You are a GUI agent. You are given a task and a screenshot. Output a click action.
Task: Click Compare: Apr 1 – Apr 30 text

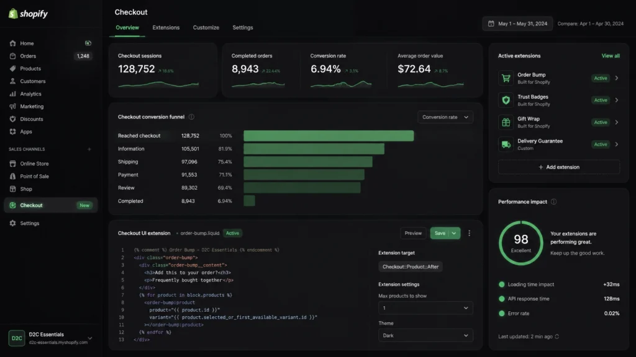tap(590, 24)
